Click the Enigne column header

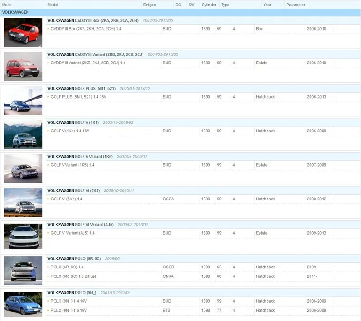pyautogui.click(x=150, y=5)
